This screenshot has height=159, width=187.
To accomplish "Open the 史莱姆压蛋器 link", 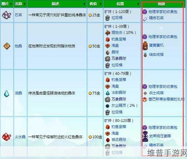I will pos(160,136).
